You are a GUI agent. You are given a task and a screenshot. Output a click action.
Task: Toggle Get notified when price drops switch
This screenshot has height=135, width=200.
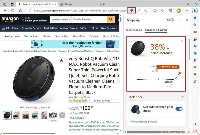[179, 109]
